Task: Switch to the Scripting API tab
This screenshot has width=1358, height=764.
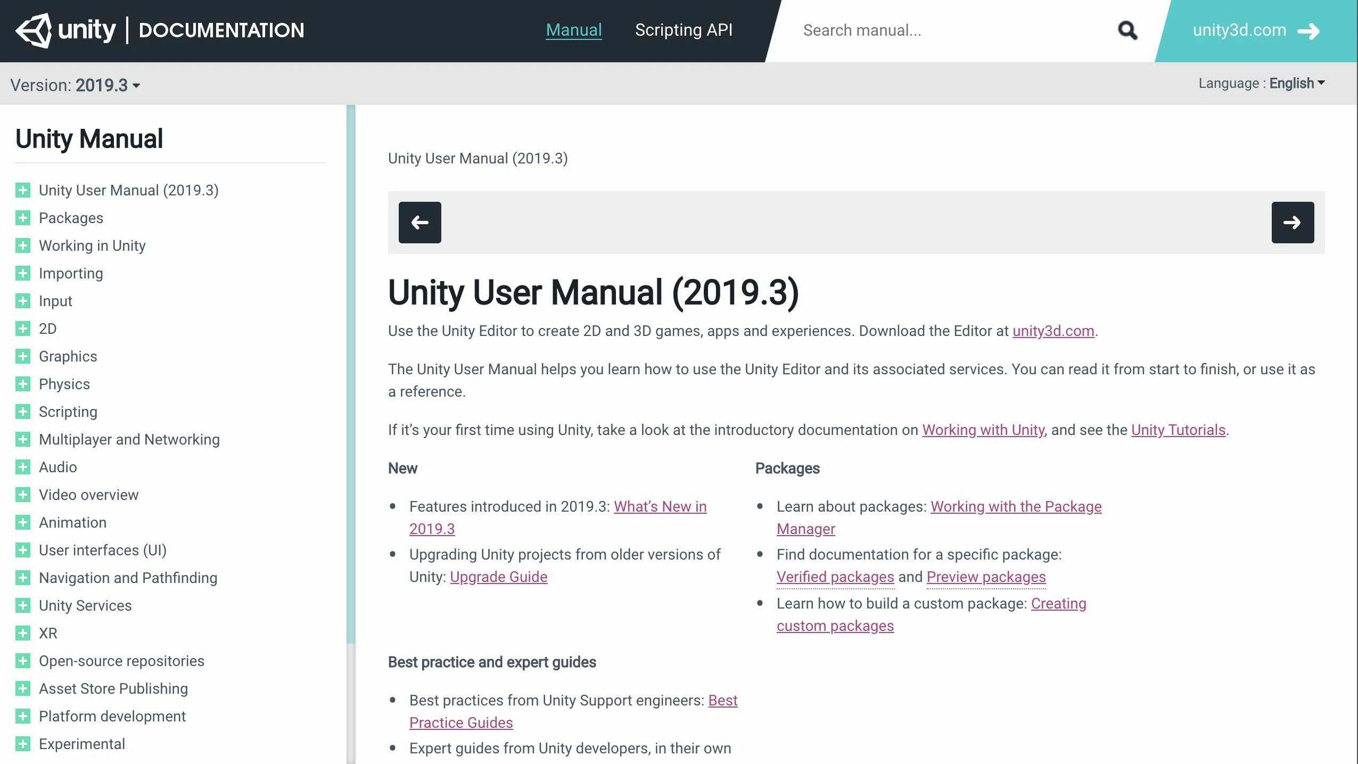Action: [x=684, y=30]
